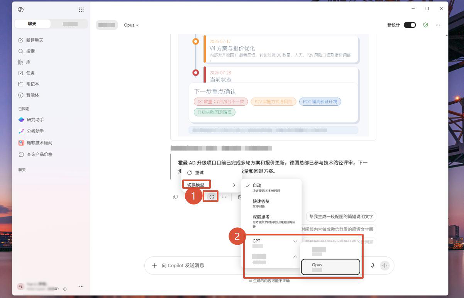Image resolution: width=464 pixels, height=298 pixels.
Task: Pick Opus in the model submenu
Action: coord(330,267)
